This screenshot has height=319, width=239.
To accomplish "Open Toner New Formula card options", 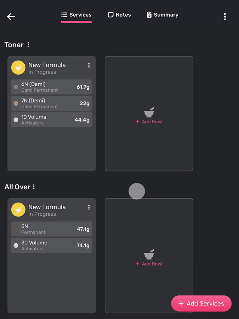I will tap(89, 65).
